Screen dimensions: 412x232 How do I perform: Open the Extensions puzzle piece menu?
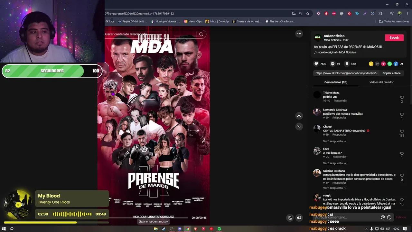(x=380, y=14)
